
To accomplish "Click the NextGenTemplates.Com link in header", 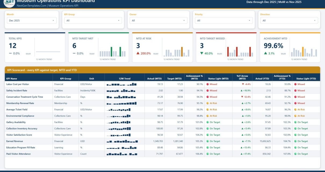I will (31, 6).
